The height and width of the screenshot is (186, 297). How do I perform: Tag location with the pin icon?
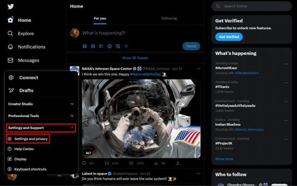point(126,46)
